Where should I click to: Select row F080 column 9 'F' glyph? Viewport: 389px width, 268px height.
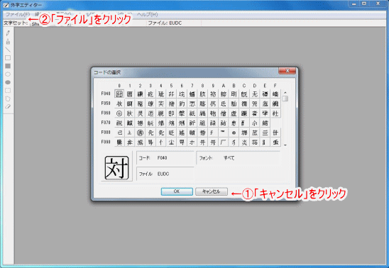click(x=213, y=133)
